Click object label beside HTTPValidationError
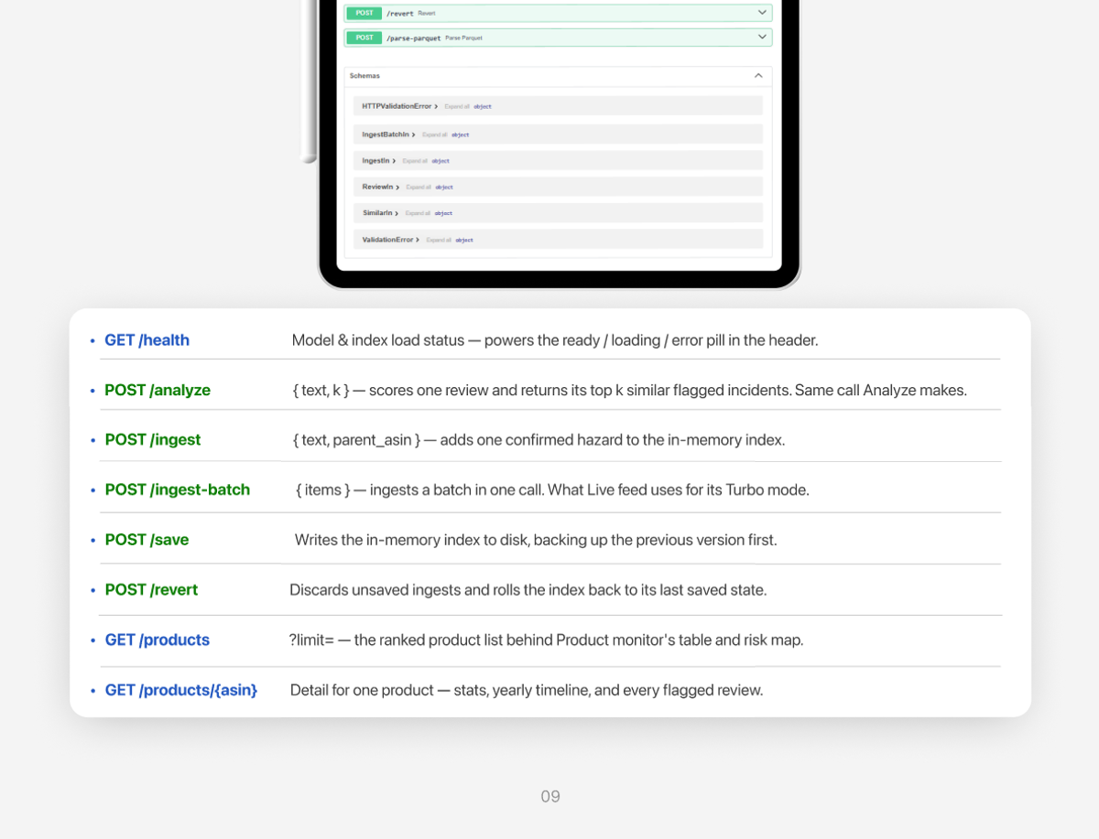This screenshot has height=839, width=1099. (x=483, y=107)
